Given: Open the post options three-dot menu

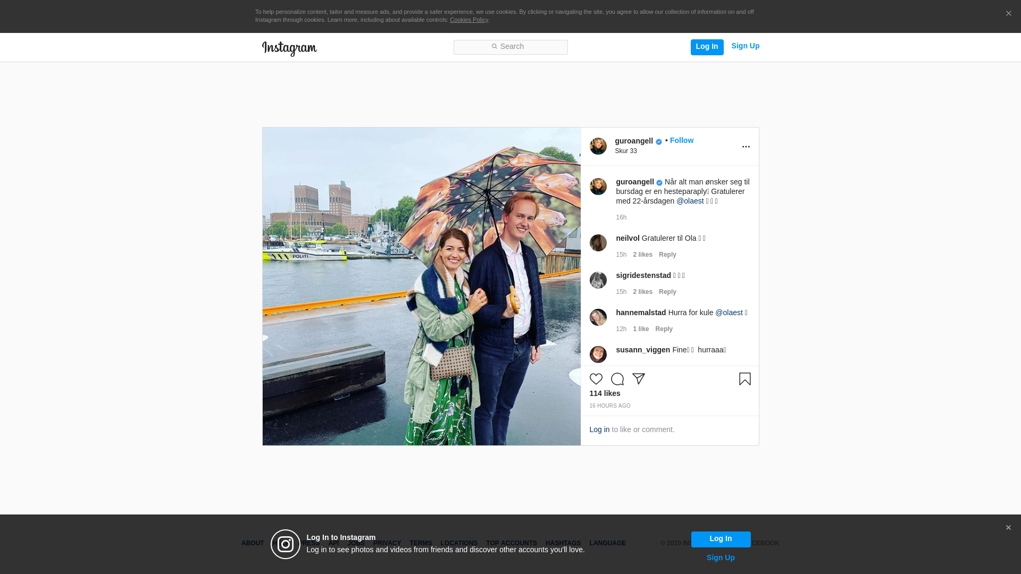Looking at the screenshot, I should tap(746, 147).
